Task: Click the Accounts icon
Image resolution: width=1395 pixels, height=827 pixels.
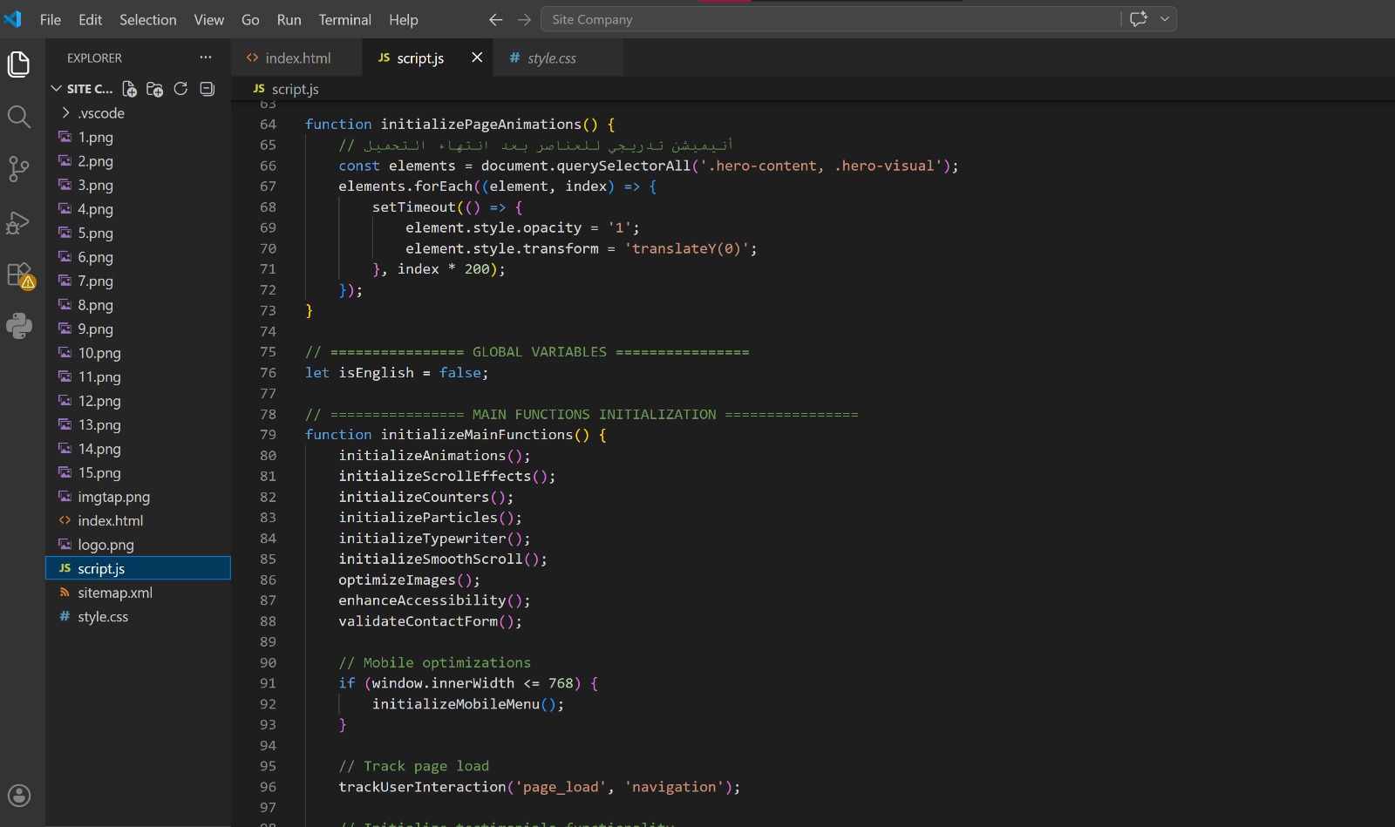Action: 19,796
